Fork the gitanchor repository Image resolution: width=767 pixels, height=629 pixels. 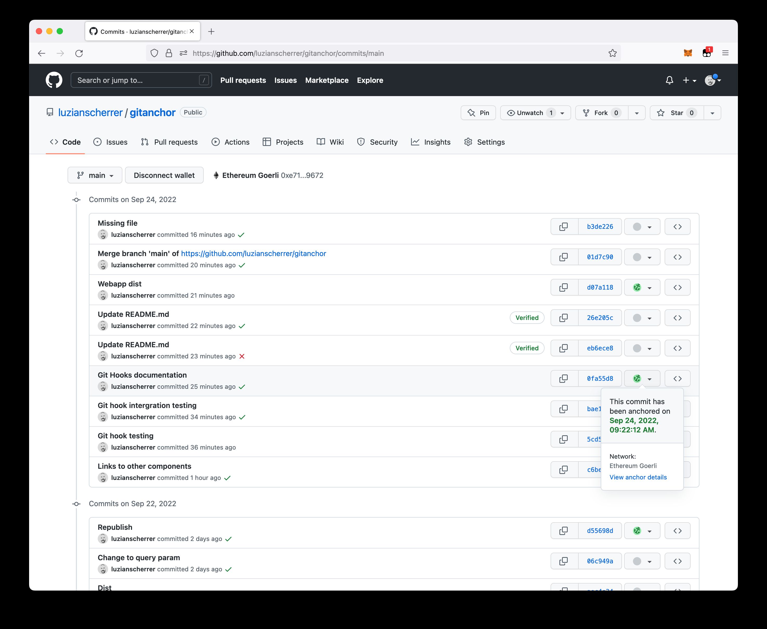click(x=602, y=113)
